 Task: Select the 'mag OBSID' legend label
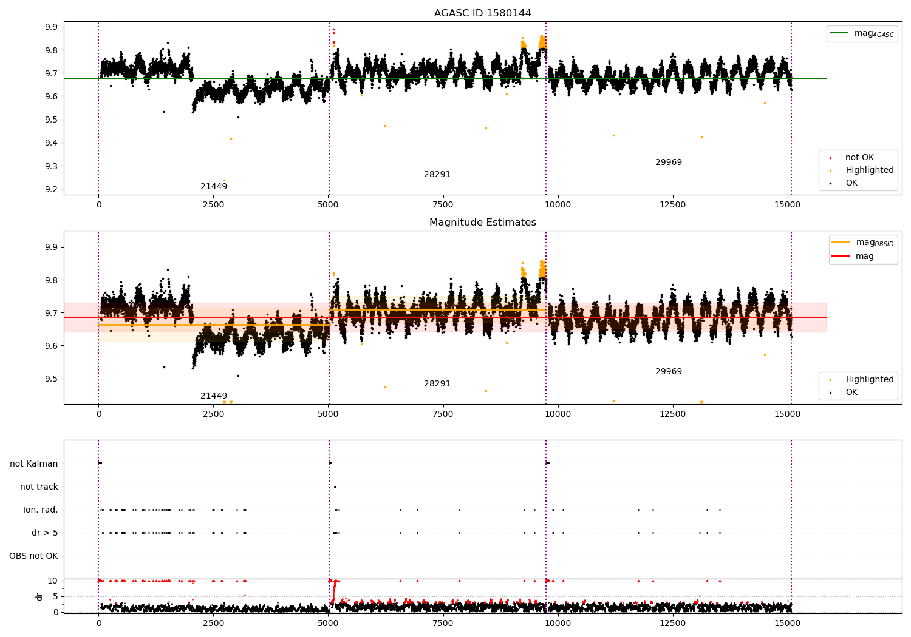click(x=875, y=243)
